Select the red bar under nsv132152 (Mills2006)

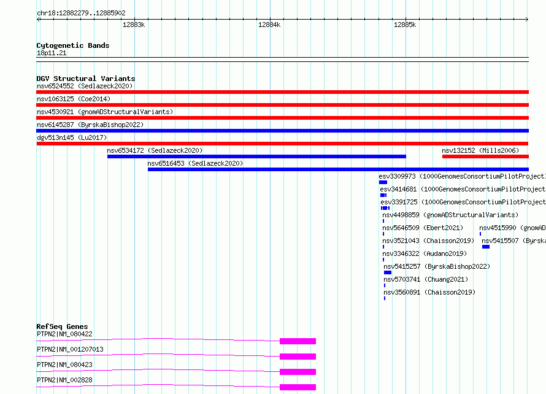click(x=485, y=156)
